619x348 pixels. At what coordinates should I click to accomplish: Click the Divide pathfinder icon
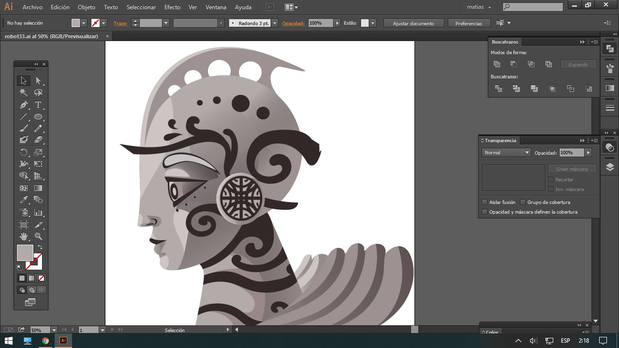click(x=498, y=88)
